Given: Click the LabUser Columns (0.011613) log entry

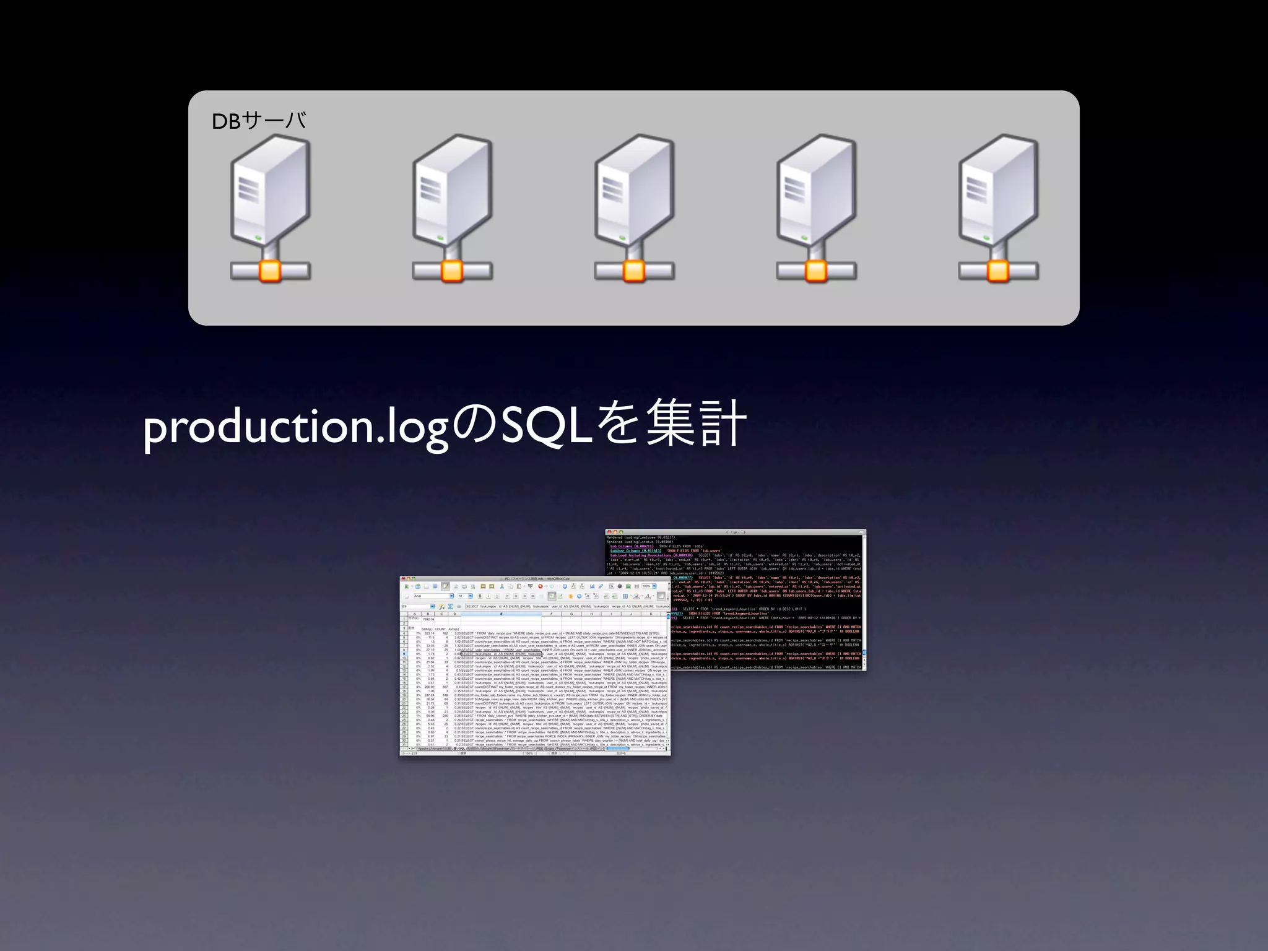Looking at the screenshot, I should pos(636,550).
